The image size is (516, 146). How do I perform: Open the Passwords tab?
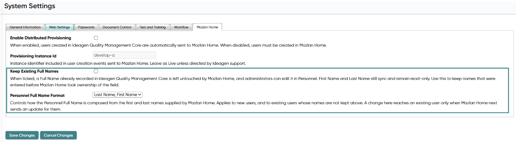click(x=86, y=27)
